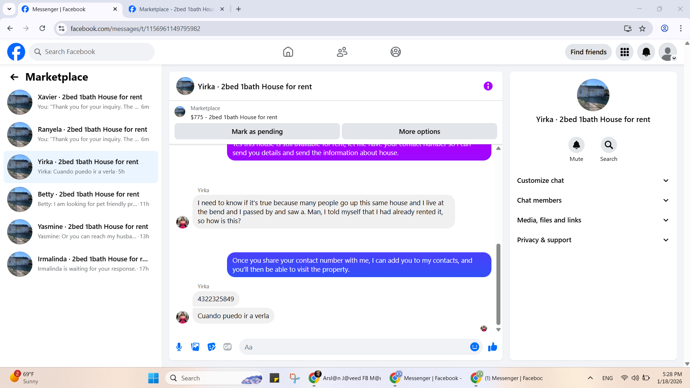Screen dimensions: 690x388
Task: Open the listing thumbnail in right panel
Action: [x=593, y=95]
